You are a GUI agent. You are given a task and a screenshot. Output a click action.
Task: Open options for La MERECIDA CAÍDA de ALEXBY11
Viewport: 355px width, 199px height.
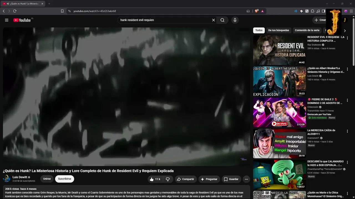click(x=347, y=131)
